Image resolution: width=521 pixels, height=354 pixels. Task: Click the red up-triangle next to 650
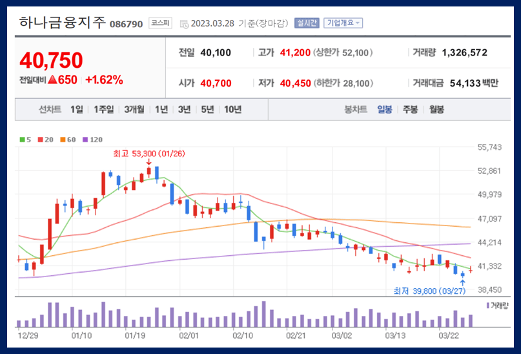click(52, 79)
